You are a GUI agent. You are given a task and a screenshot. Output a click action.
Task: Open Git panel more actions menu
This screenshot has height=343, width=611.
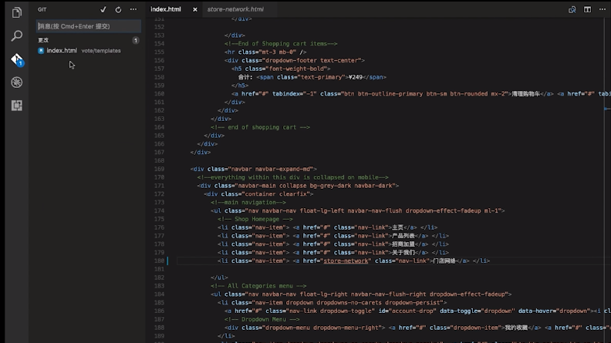coord(133,9)
